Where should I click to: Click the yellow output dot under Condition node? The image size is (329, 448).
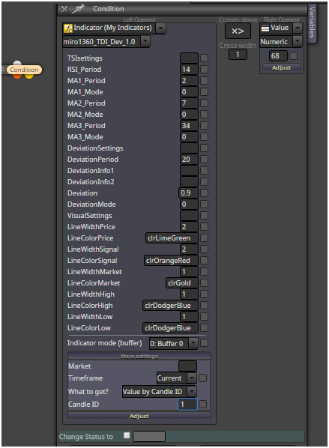click(x=29, y=76)
